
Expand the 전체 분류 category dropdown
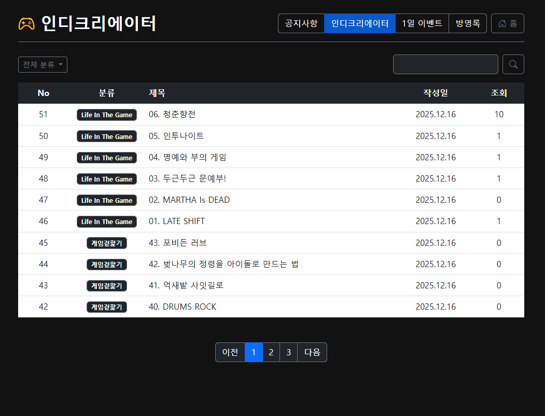tap(43, 65)
